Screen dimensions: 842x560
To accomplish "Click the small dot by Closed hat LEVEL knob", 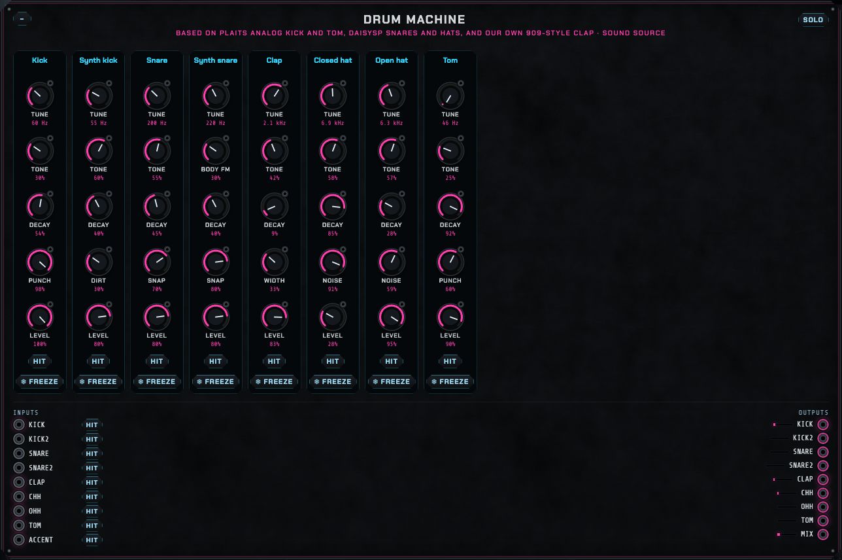I will [x=343, y=304].
